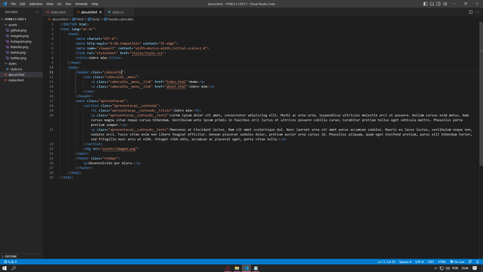The width and height of the screenshot is (483, 272).
Task: Open the Edit menu
Action: [22, 4]
